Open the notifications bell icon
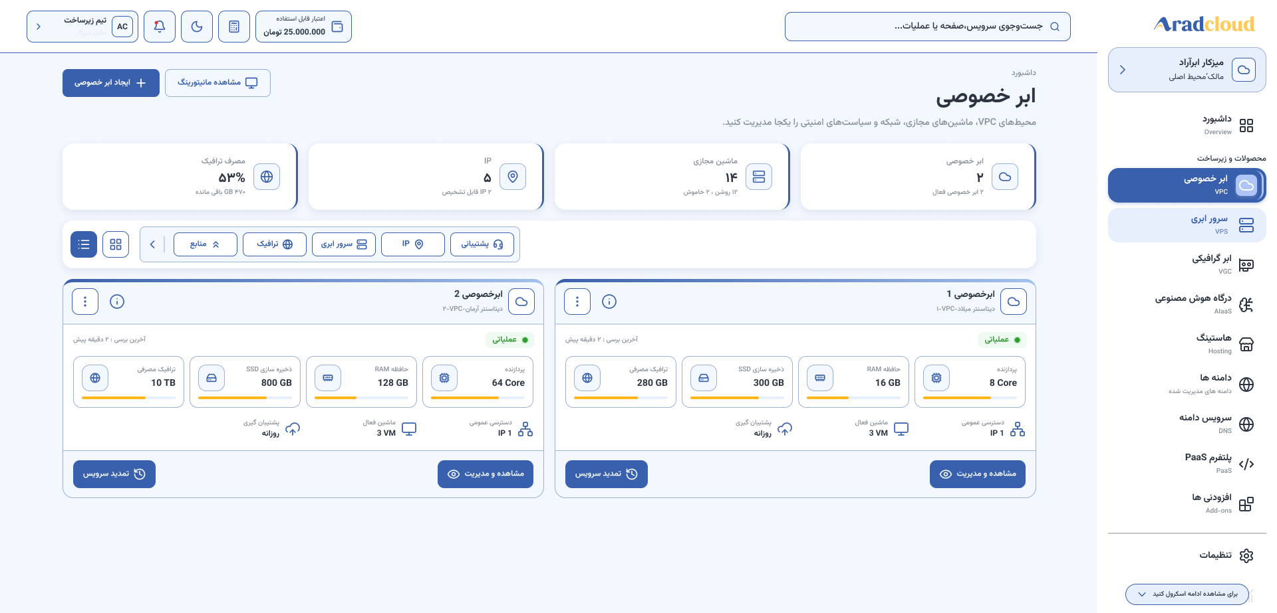The width and height of the screenshot is (1277, 613). 160,27
